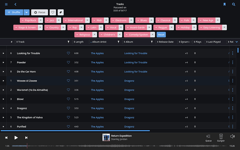Go back with the left arrow

(x=15, y=4)
